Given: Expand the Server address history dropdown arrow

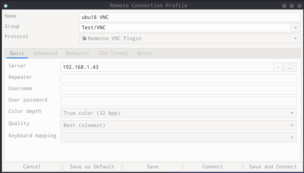Looking at the screenshot, I should [x=278, y=67].
